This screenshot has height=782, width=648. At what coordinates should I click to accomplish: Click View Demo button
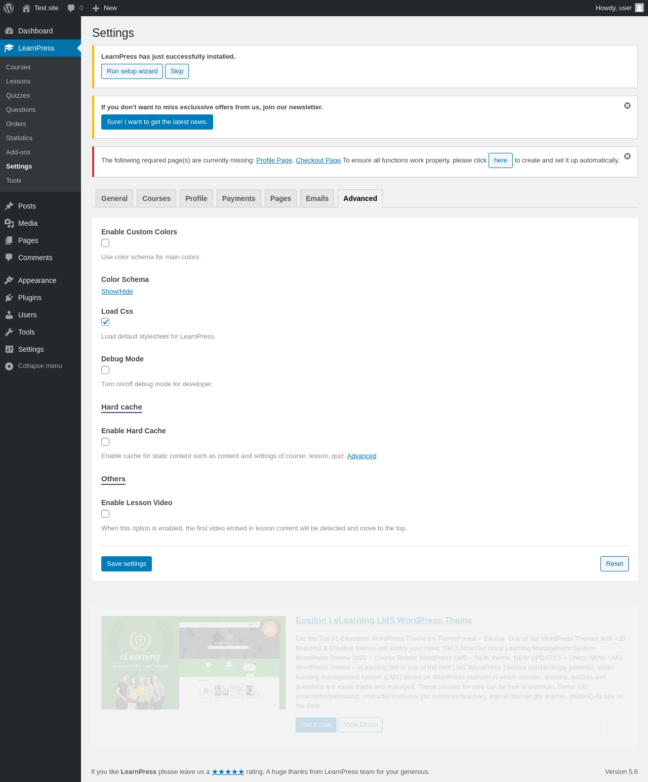tap(360, 725)
